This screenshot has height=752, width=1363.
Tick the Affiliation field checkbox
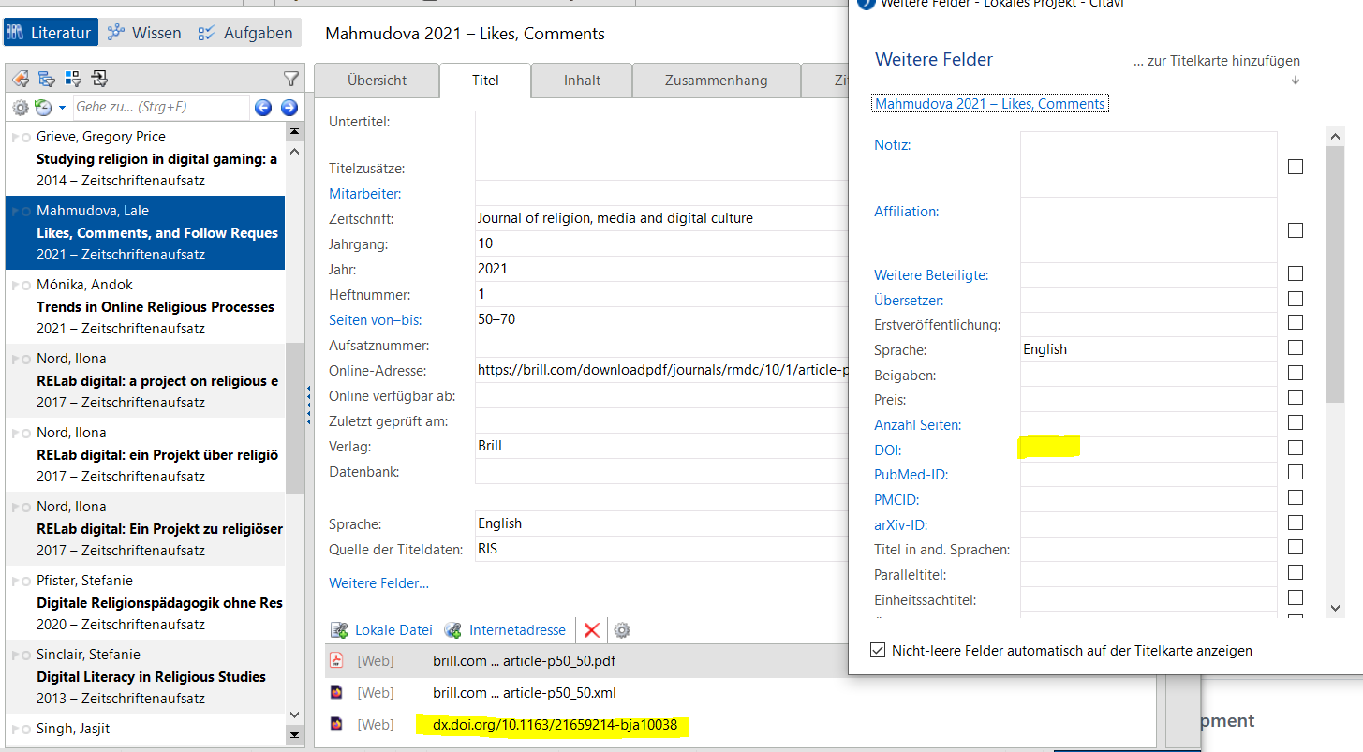click(x=1296, y=230)
